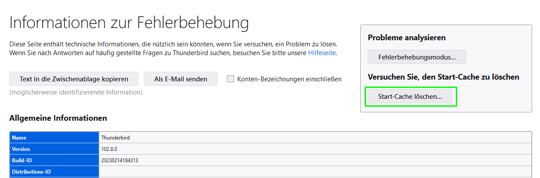Click the "Probleme analysieren" heading
Viewport: 540px width, 178px height.
coord(406,38)
